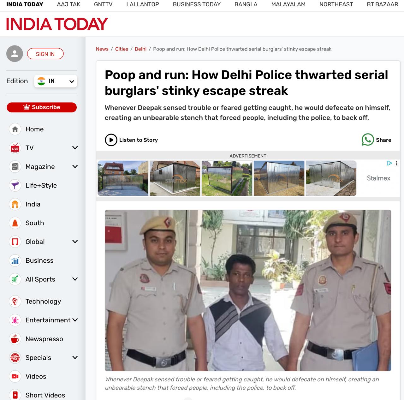Screen dimensions: 404x400
Task: Open the Stalmex ad options menu
Action: pos(396,163)
